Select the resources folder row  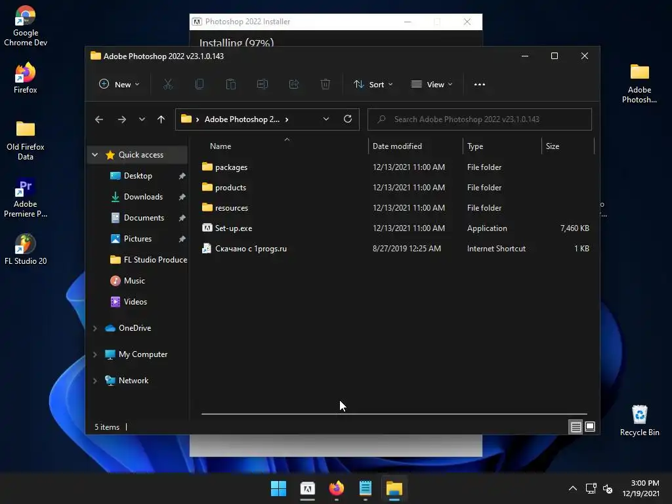[x=396, y=208]
